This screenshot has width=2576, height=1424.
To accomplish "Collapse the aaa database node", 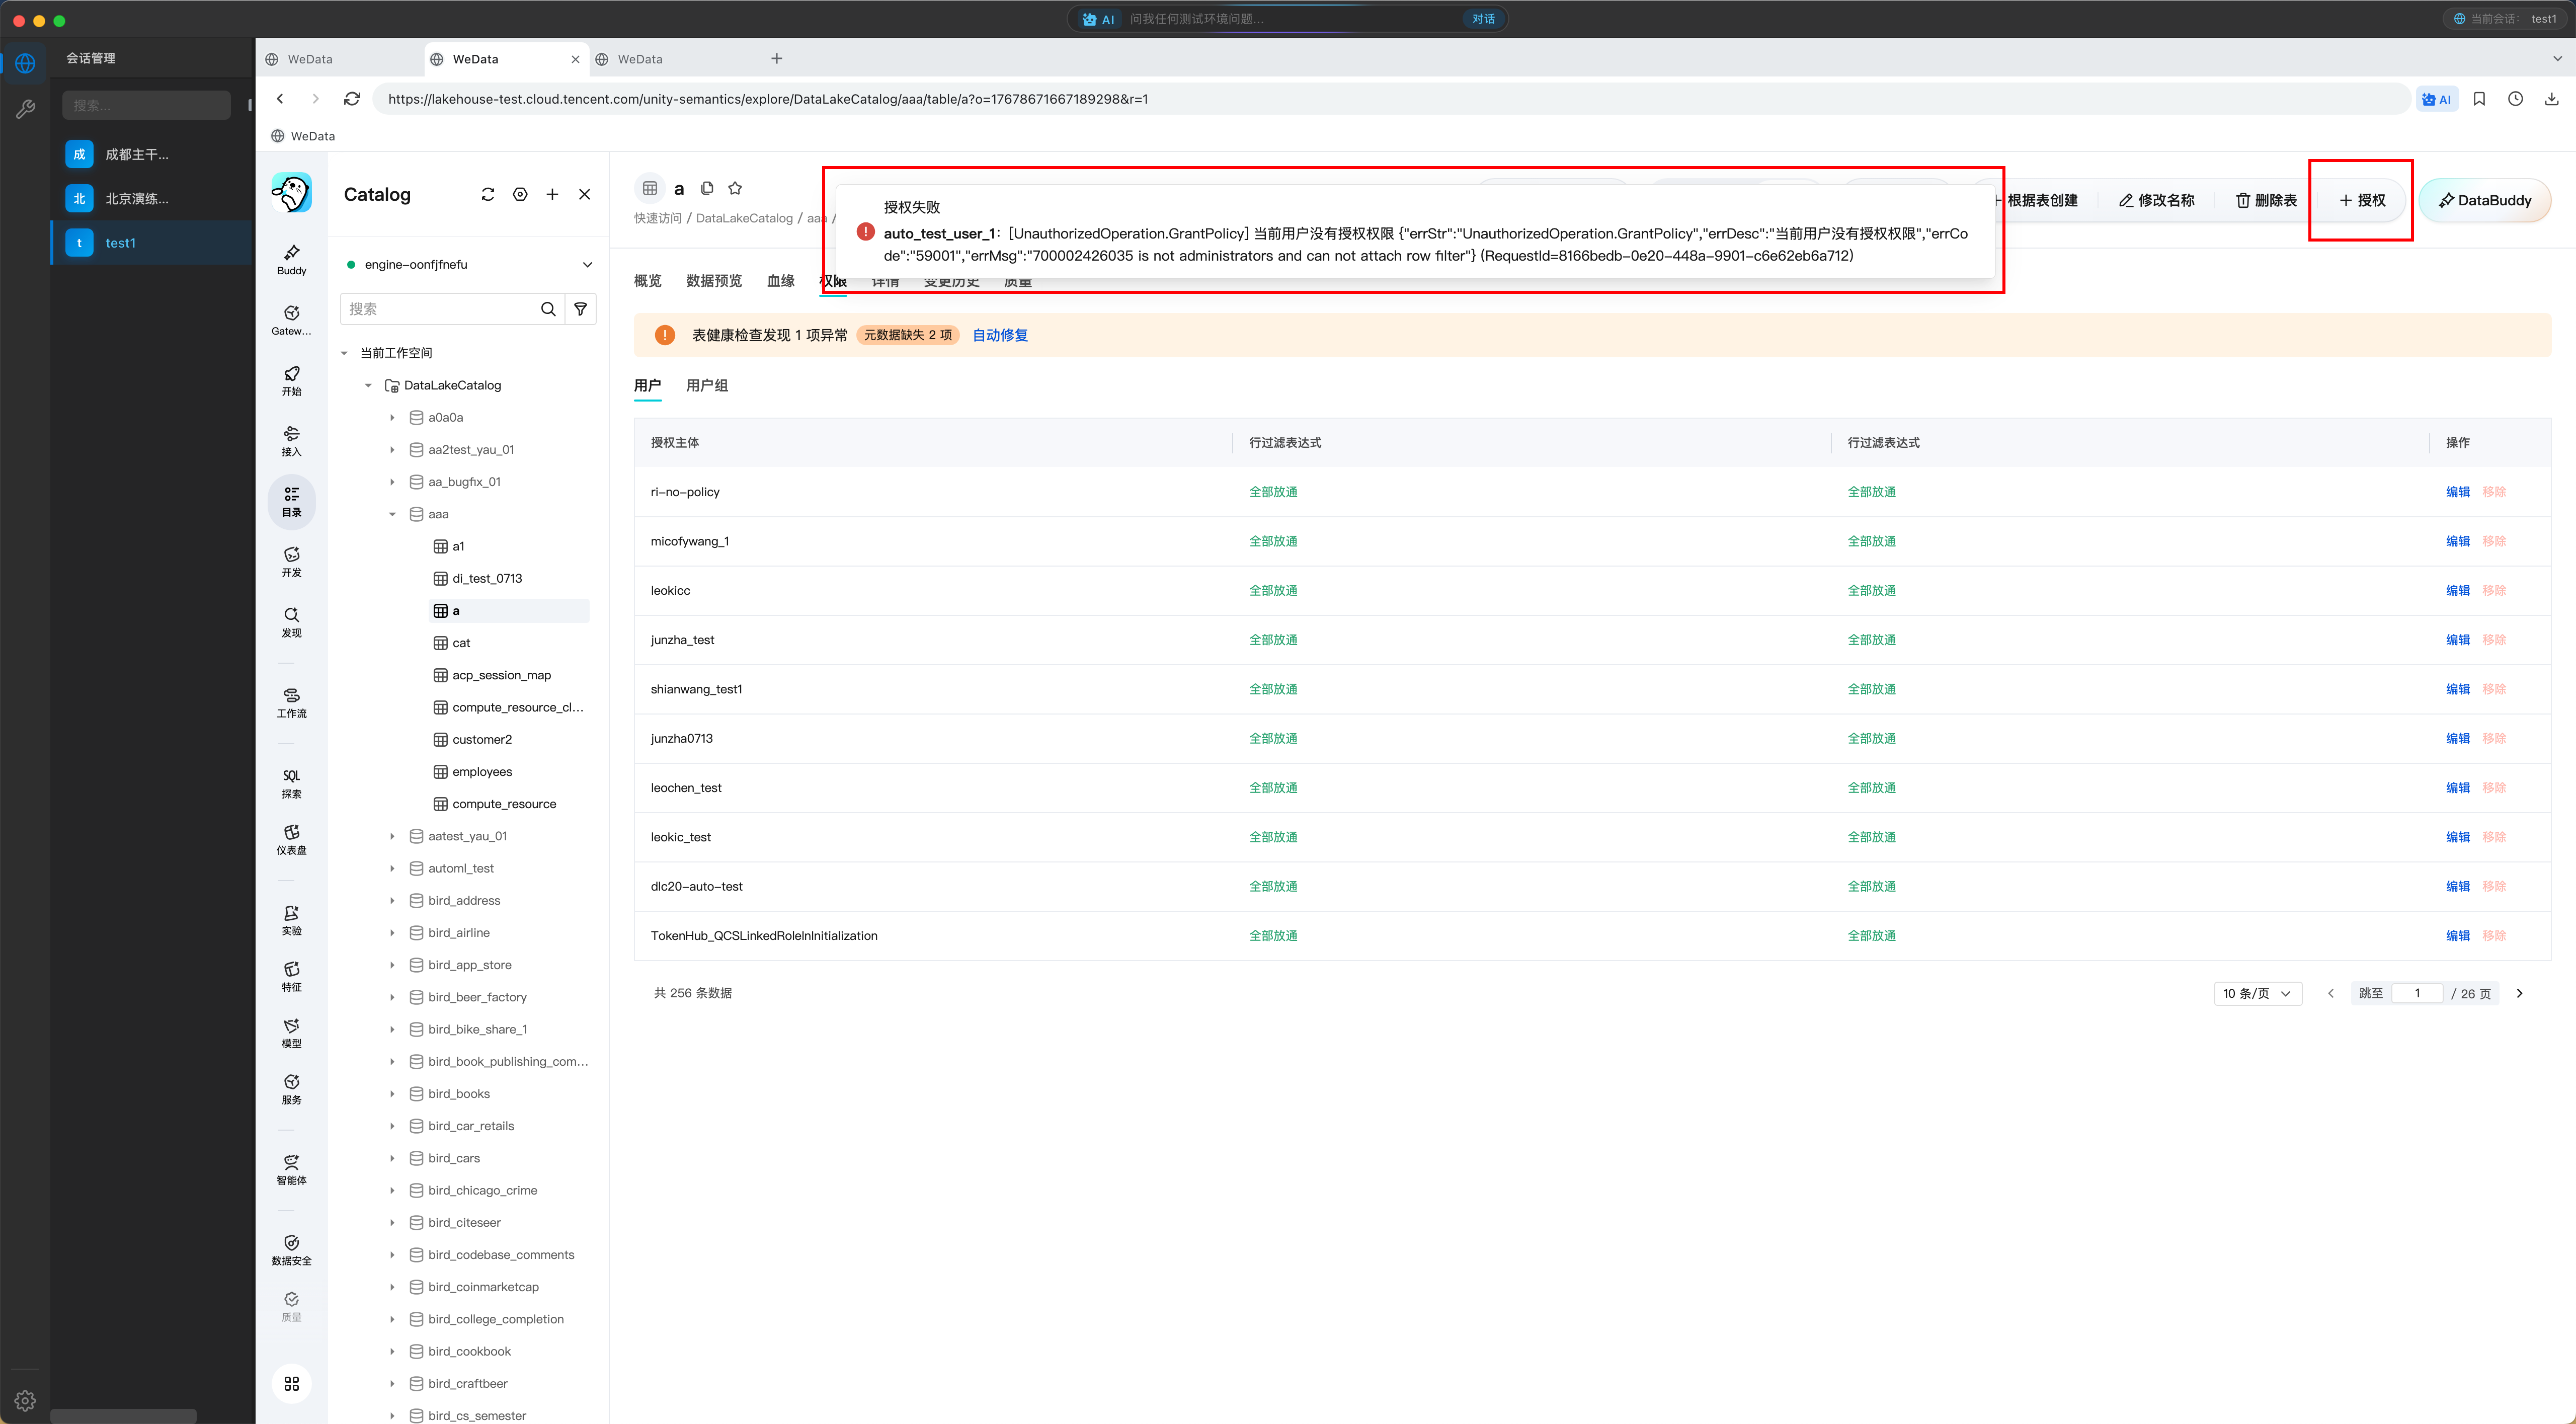I will (x=392, y=514).
